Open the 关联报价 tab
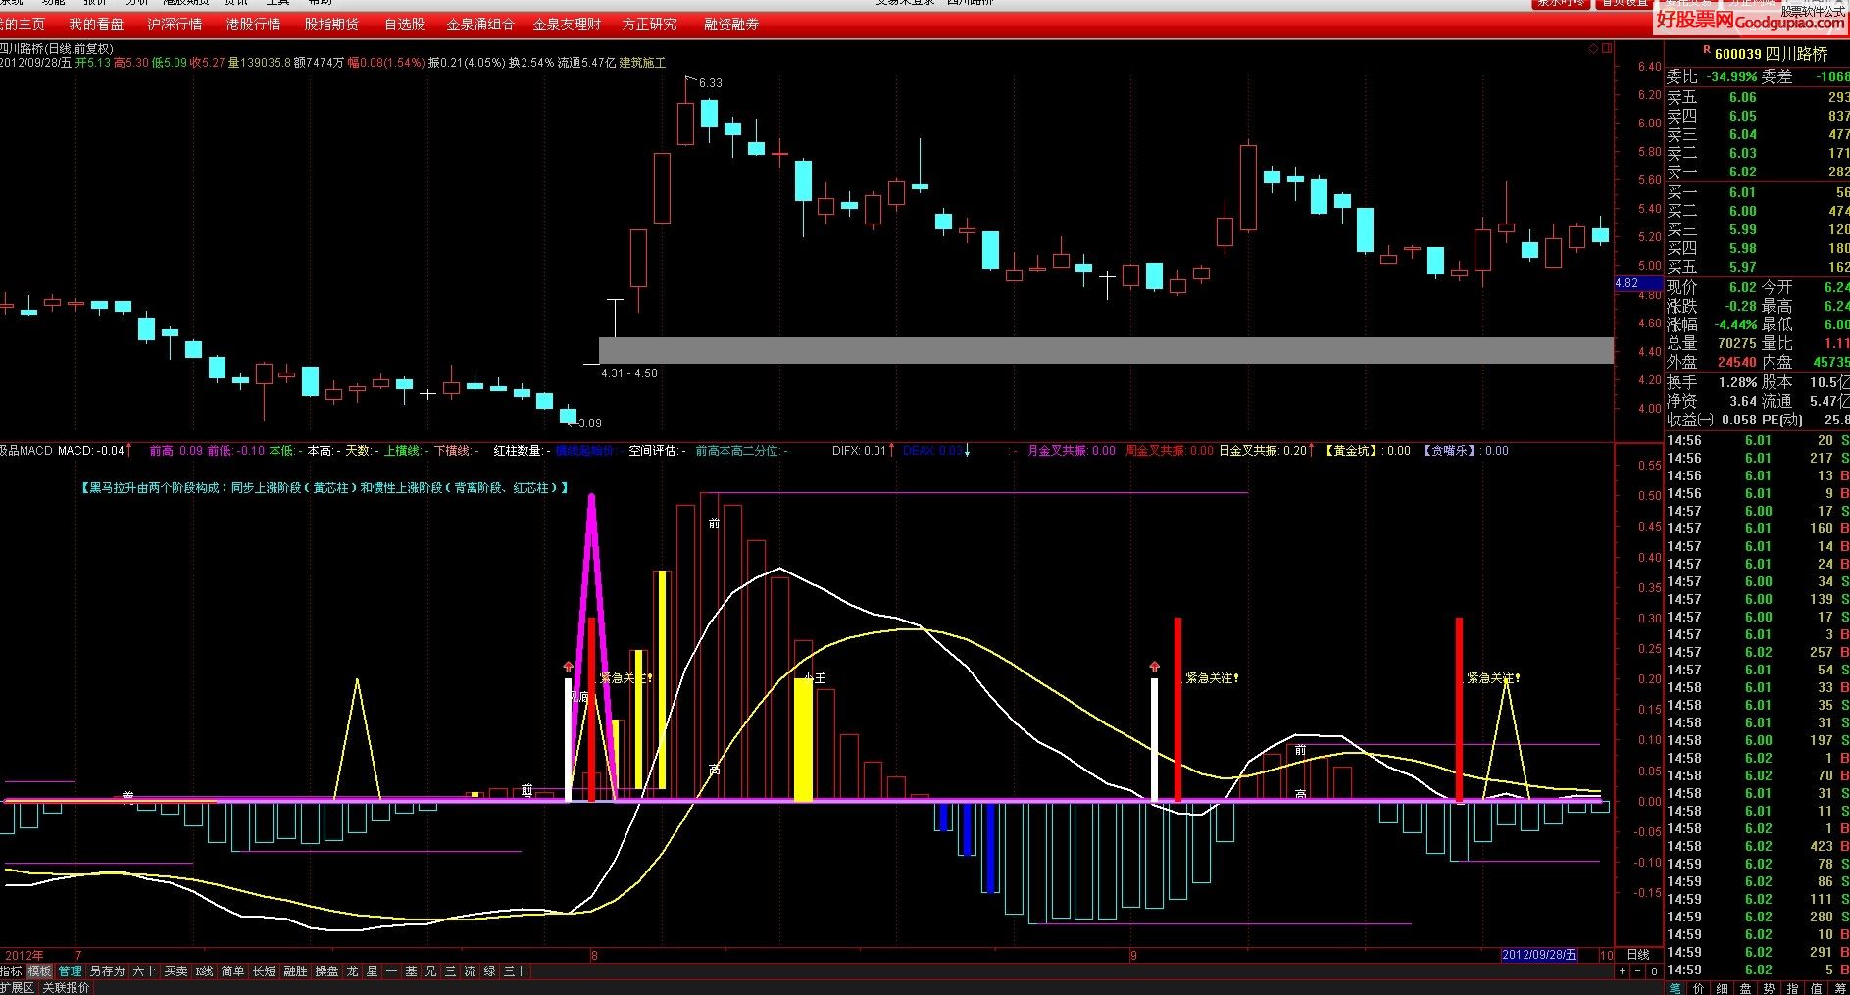 coord(67,987)
